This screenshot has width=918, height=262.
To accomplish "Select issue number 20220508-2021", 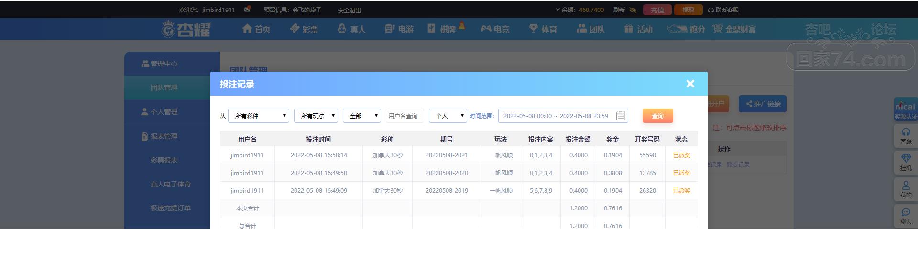I will coord(447,155).
